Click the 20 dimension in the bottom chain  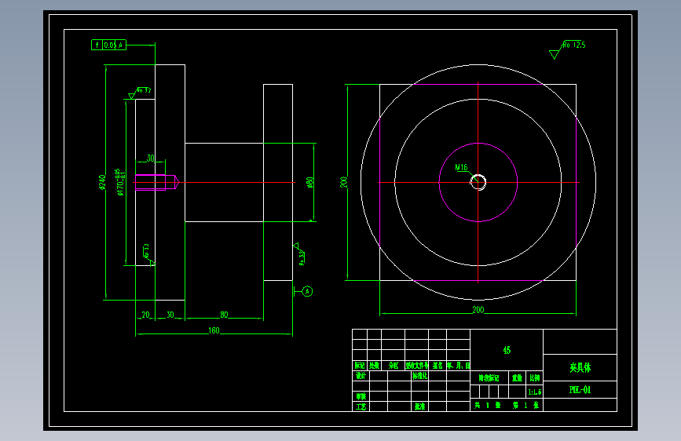(x=145, y=315)
